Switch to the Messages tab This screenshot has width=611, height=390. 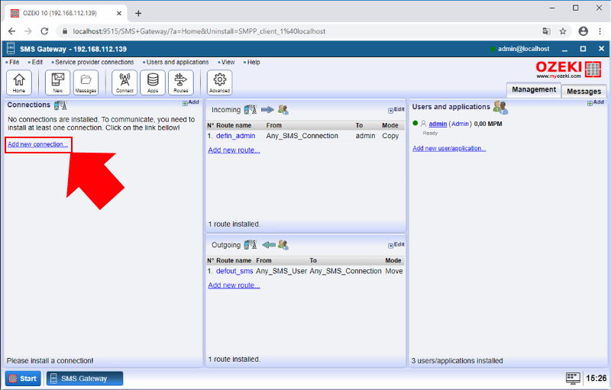pos(584,91)
